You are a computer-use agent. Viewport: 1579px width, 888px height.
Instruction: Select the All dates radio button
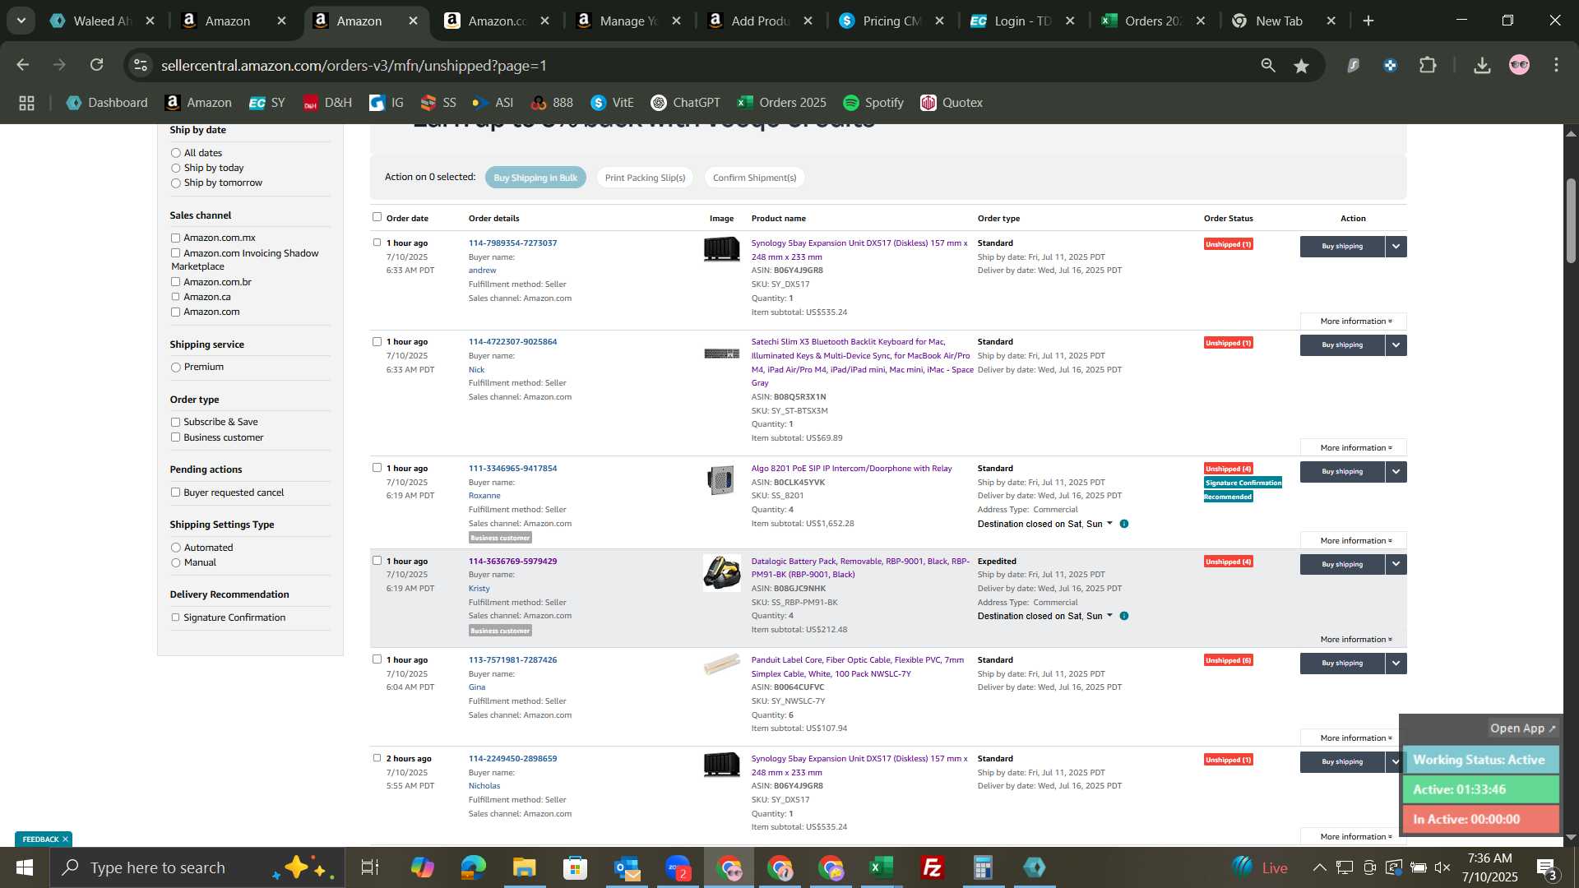coord(176,153)
